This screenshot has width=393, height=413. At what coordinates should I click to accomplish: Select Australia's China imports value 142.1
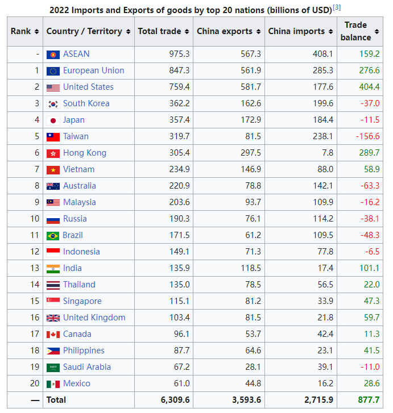point(323,186)
